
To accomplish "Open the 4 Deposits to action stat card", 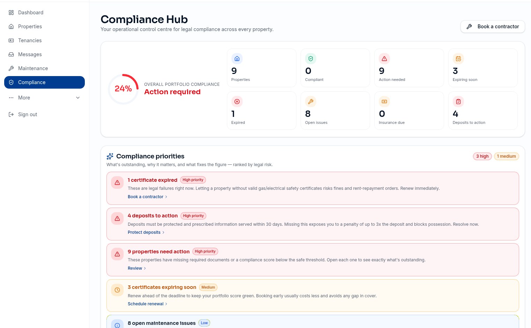I will 483,111.
